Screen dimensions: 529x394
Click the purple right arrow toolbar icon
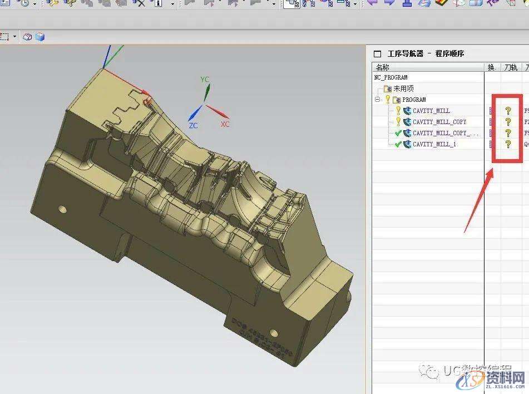coord(389,3)
